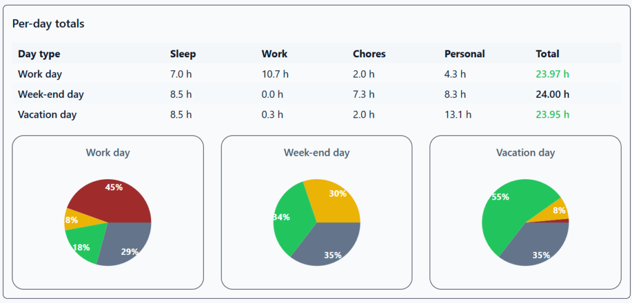Click the "Total" column header
This screenshot has width=632, height=303.
tap(547, 54)
